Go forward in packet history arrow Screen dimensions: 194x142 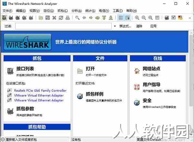pos(91,18)
